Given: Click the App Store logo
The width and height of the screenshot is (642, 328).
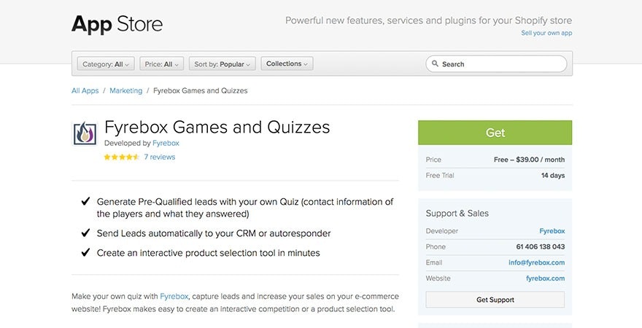Looking at the screenshot, I should 117,24.
